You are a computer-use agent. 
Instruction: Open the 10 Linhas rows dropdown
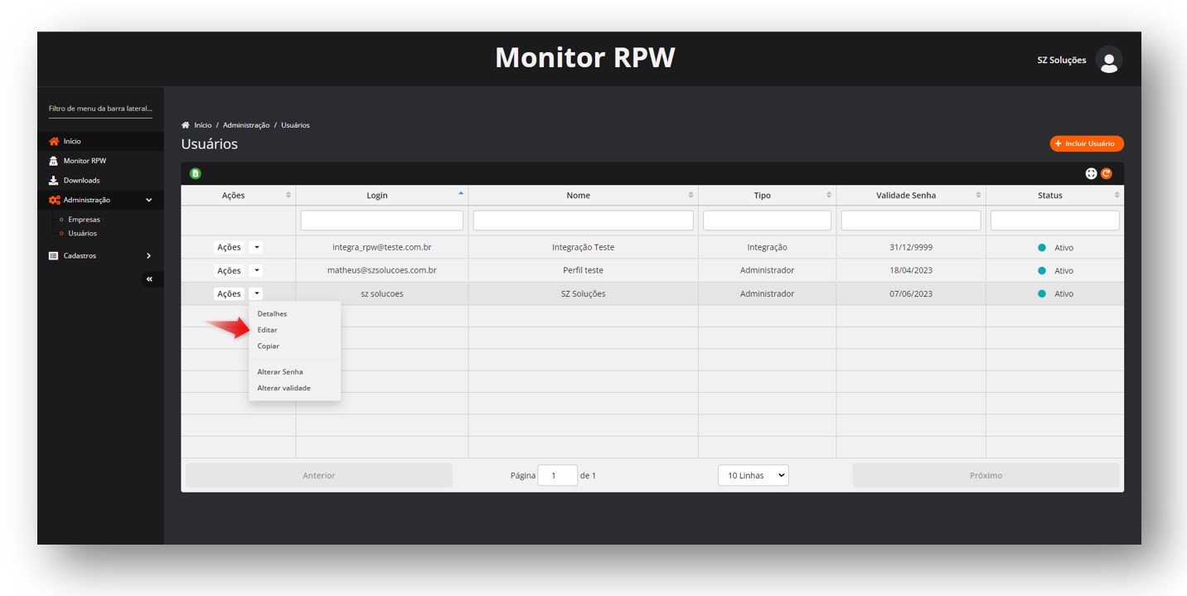click(753, 476)
